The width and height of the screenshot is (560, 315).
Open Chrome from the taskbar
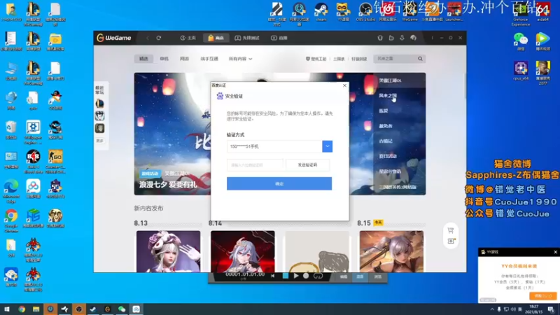(22, 309)
